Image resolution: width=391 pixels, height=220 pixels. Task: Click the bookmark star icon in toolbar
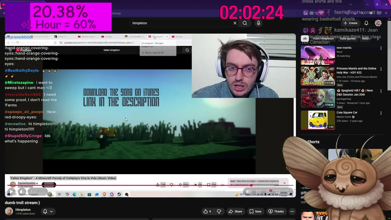pos(317,13)
